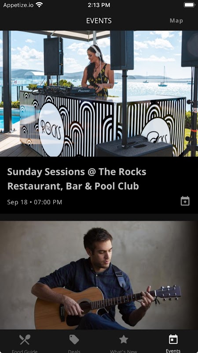
Task: Open the DJ at The Rocks event photo
Action: tap(99, 94)
